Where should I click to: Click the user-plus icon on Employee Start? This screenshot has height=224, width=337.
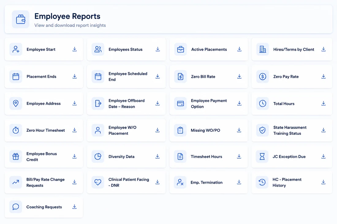point(16,49)
